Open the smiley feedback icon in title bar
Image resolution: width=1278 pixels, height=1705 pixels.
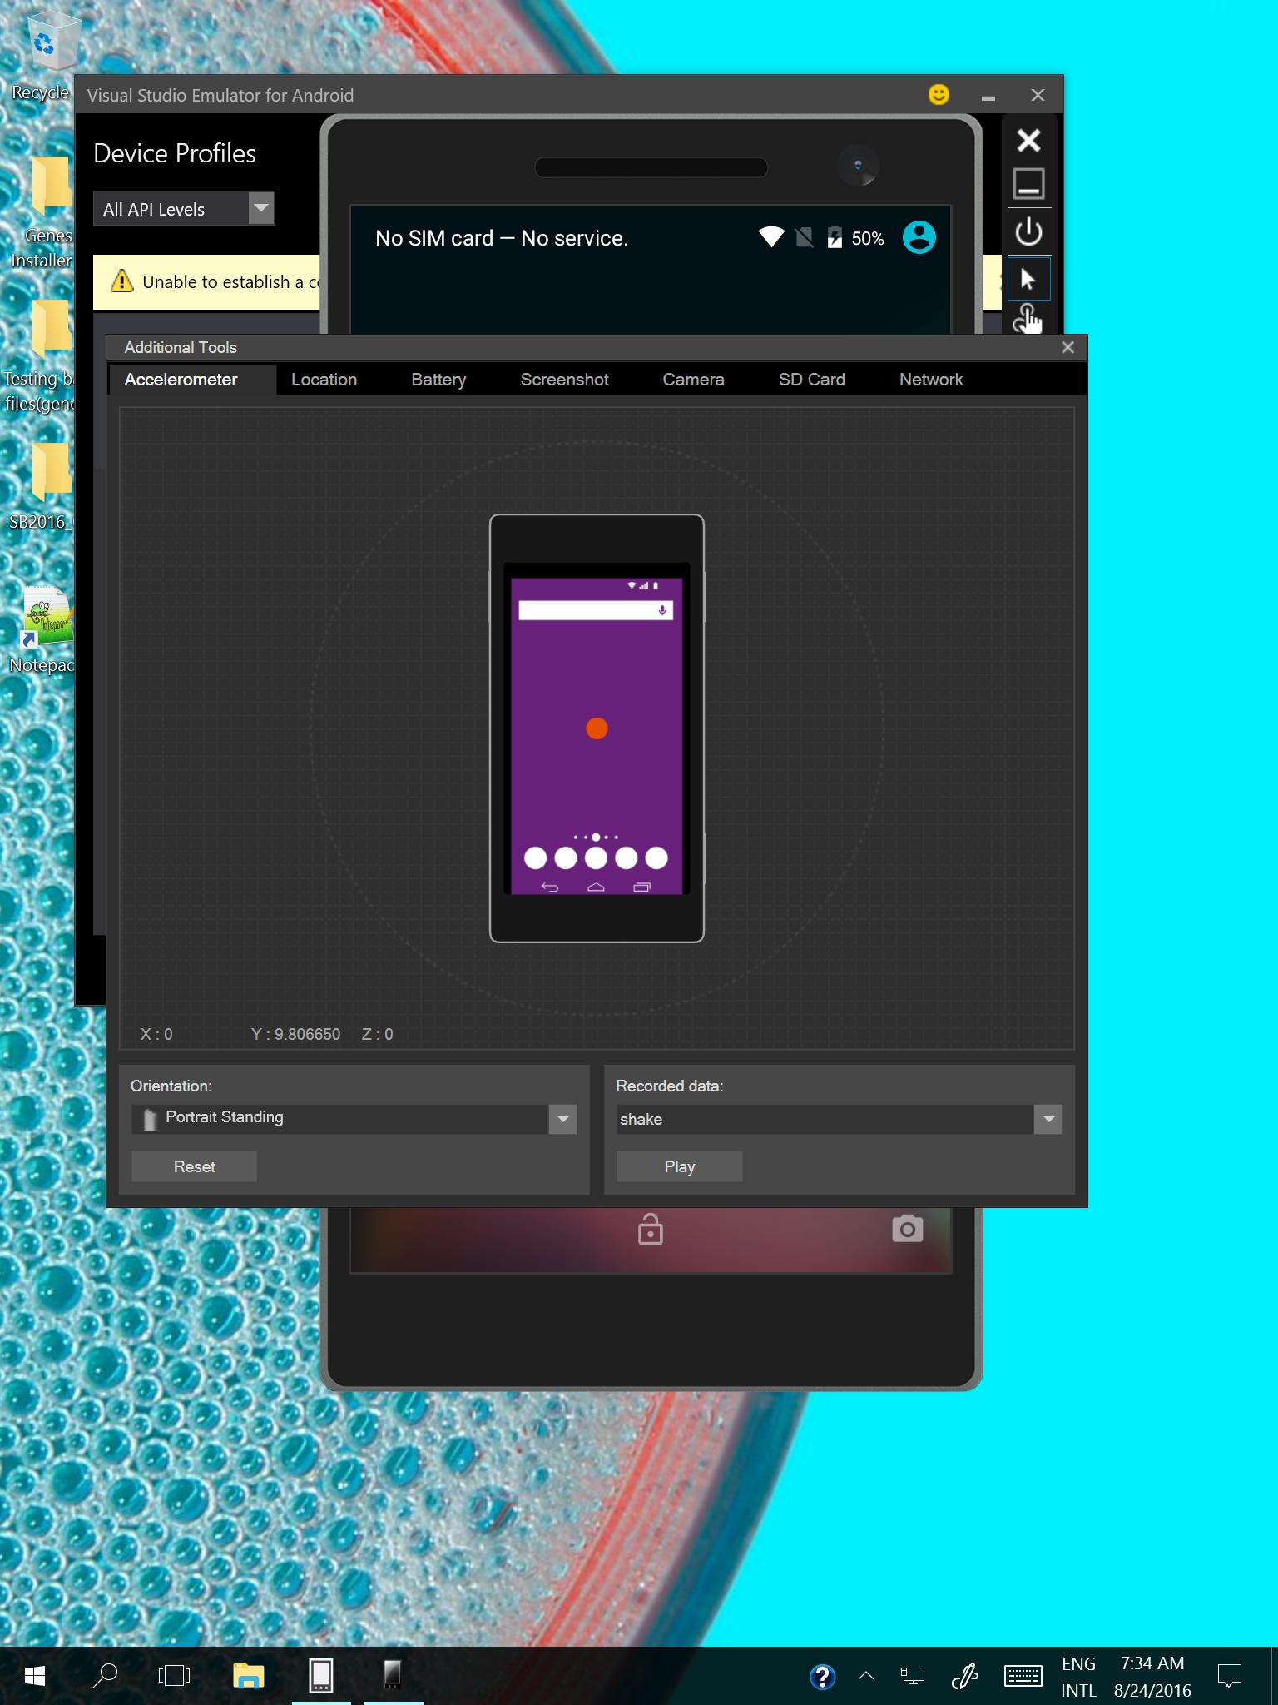click(939, 95)
